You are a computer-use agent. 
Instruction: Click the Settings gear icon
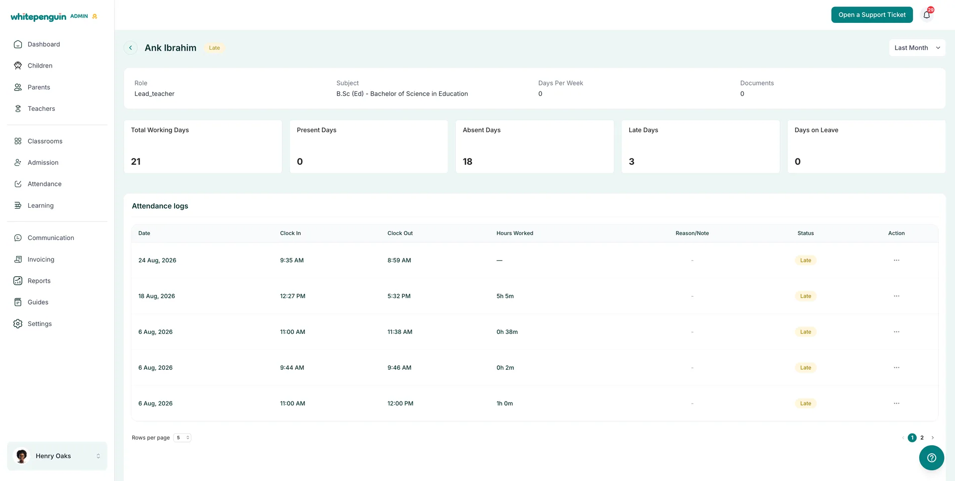pyautogui.click(x=18, y=323)
